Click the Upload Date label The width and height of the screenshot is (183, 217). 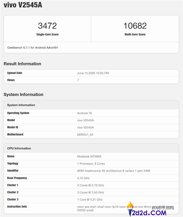(15, 73)
